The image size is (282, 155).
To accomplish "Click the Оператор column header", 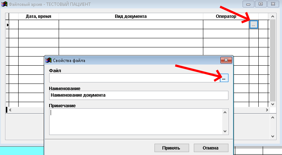I will (x=226, y=16).
